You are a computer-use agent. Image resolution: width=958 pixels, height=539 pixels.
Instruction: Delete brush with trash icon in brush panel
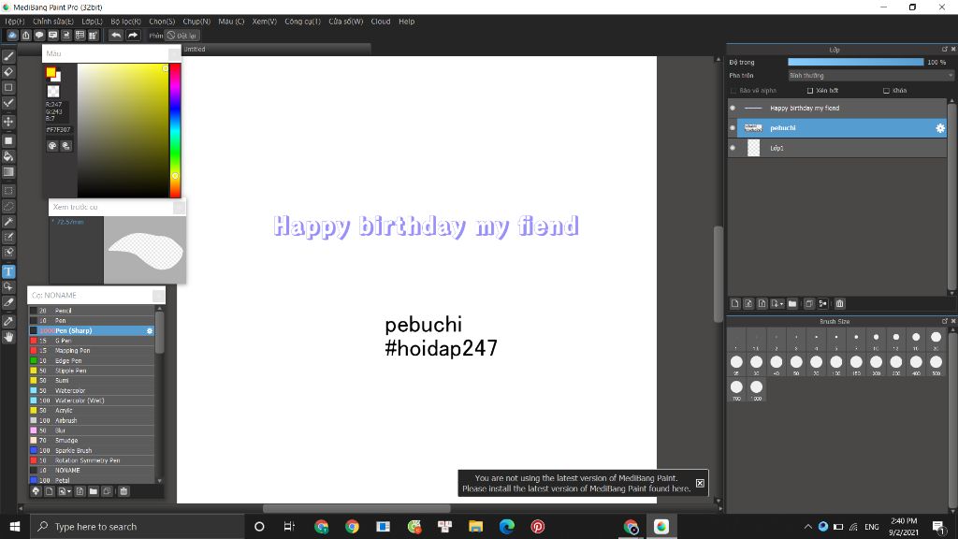tap(123, 491)
